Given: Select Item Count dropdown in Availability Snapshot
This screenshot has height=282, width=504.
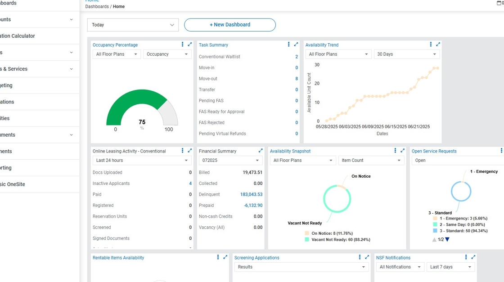Looking at the screenshot, I should pyautogui.click(x=371, y=161).
